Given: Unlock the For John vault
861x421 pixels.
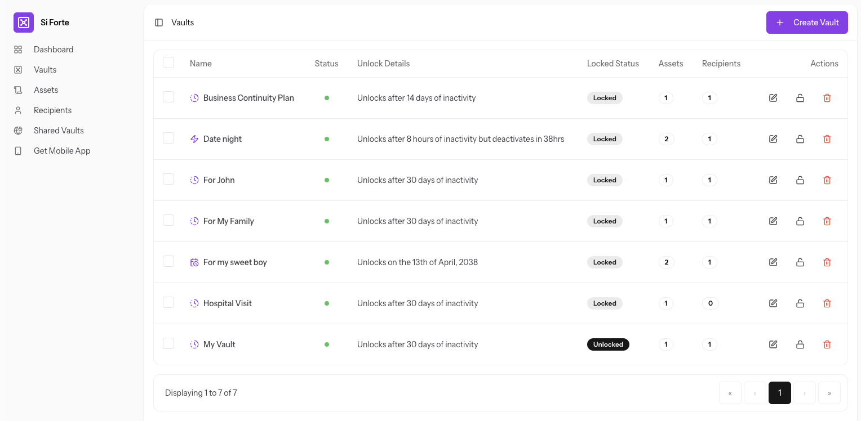Looking at the screenshot, I should pos(800,180).
